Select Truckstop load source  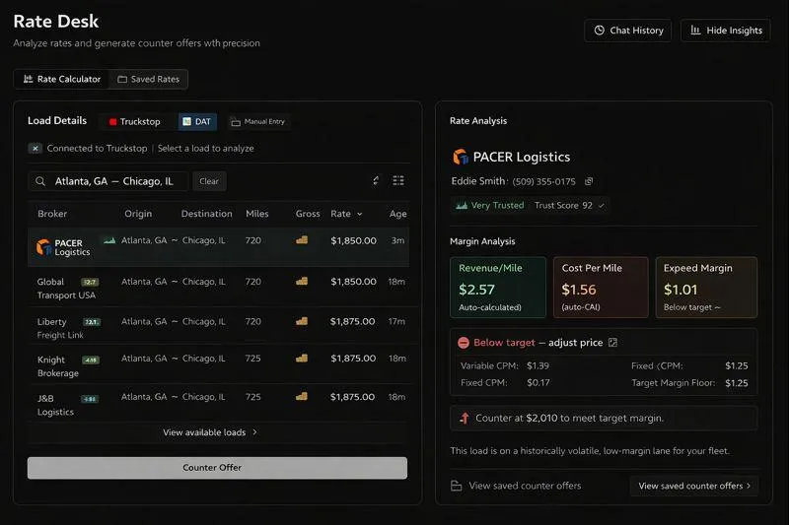tap(134, 121)
